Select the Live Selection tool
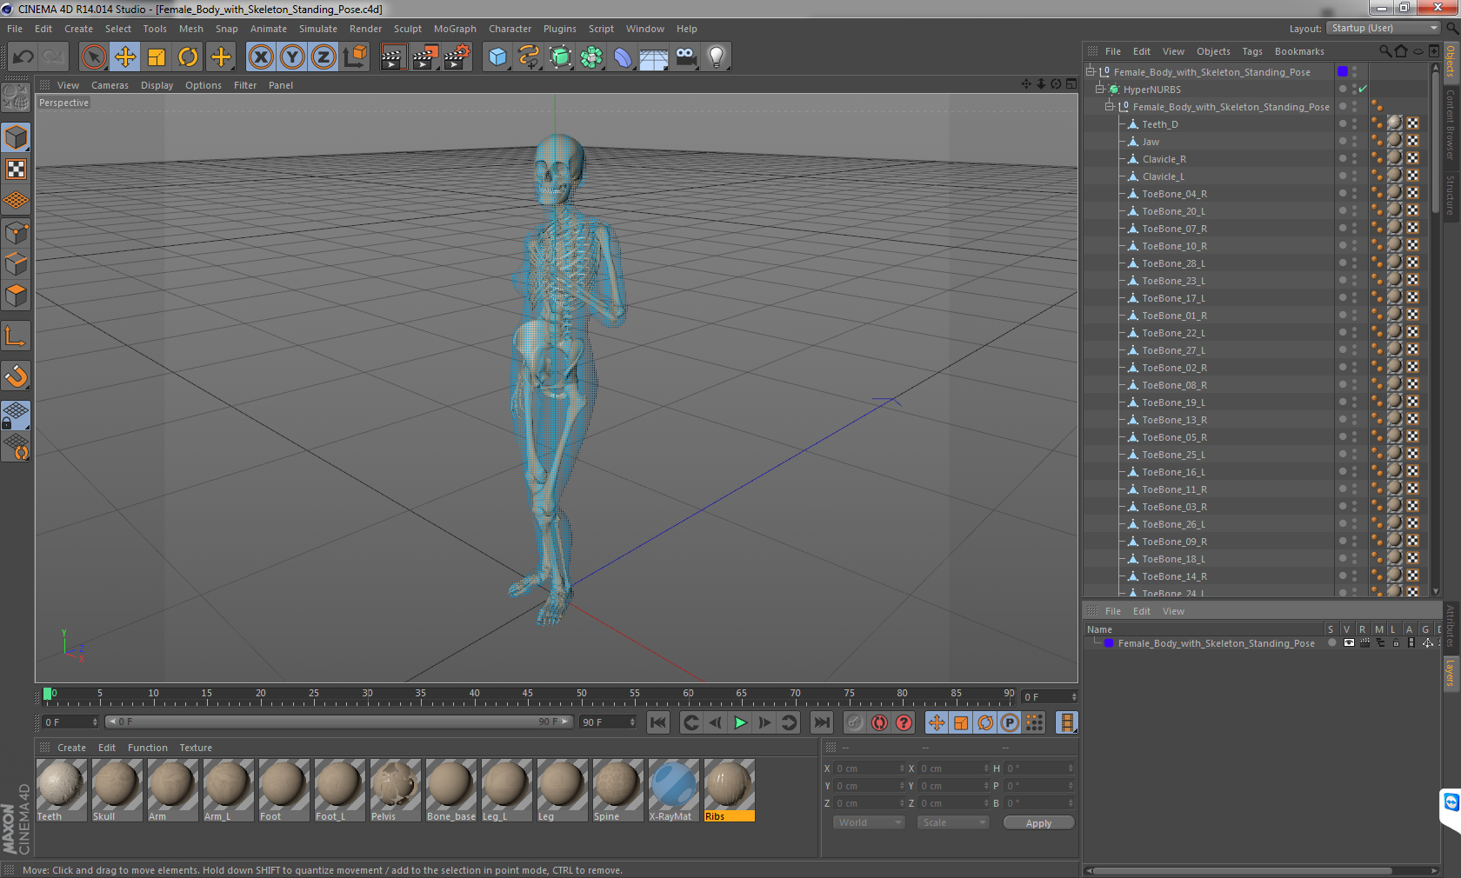The width and height of the screenshot is (1461, 878). click(93, 57)
